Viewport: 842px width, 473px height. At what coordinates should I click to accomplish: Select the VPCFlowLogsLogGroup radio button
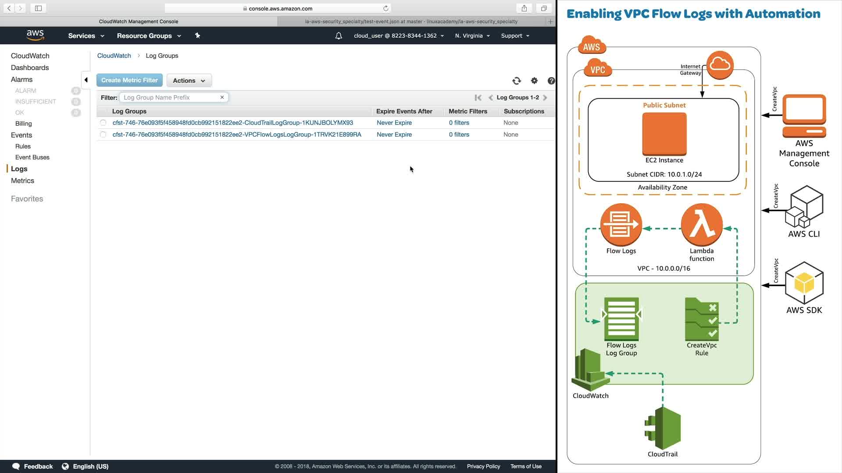point(103,134)
